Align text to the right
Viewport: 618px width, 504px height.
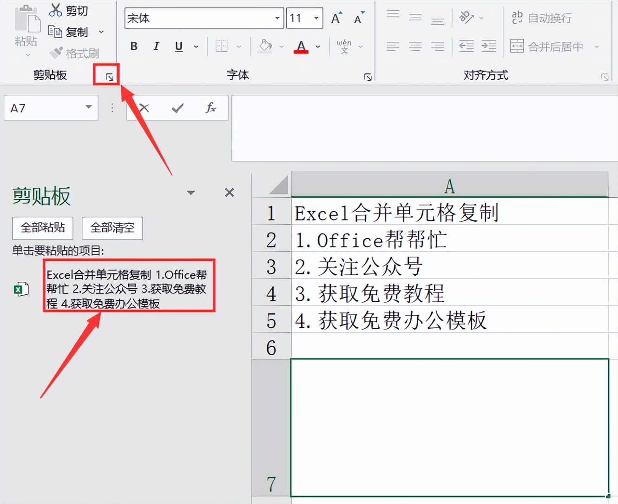[437, 46]
